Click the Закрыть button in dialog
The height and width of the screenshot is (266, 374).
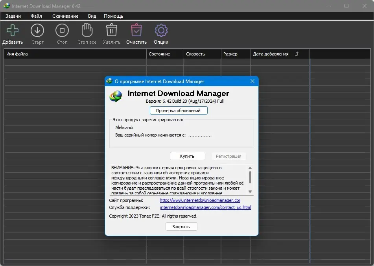[x=181, y=227]
